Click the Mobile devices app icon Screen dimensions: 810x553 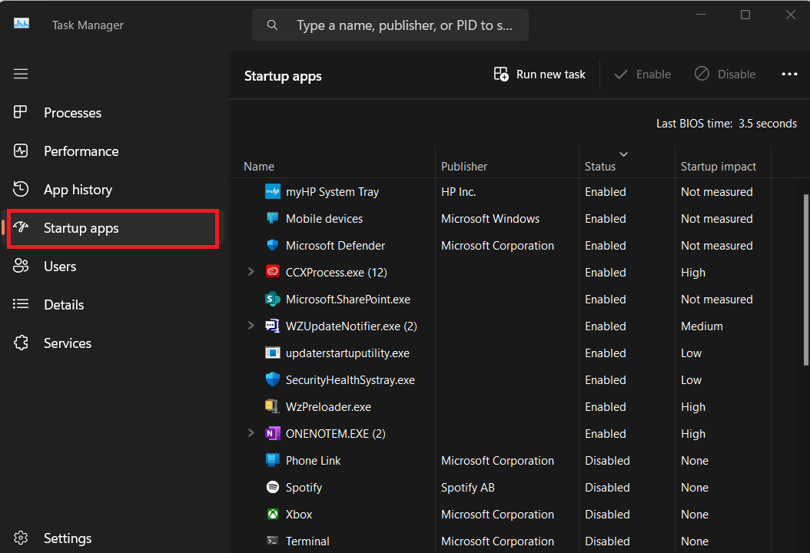pyautogui.click(x=272, y=218)
